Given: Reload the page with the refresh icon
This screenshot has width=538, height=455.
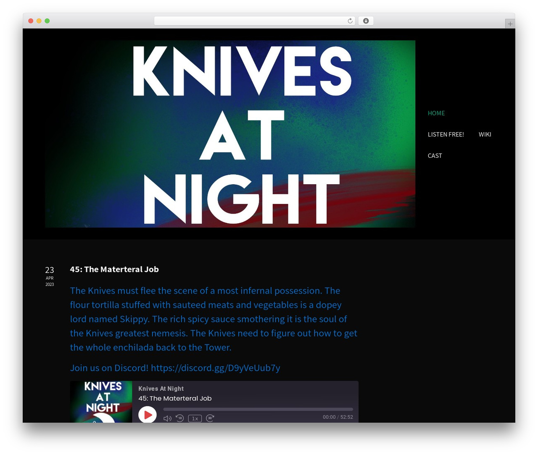Looking at the screenshot, I should point(350,21).
